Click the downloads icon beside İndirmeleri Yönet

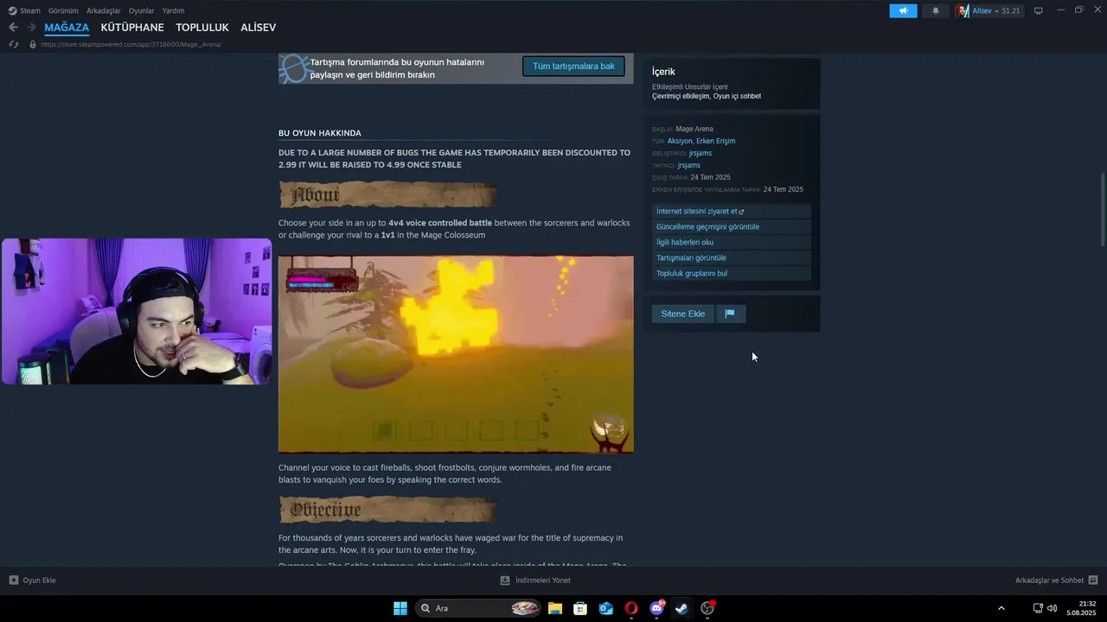505,581
